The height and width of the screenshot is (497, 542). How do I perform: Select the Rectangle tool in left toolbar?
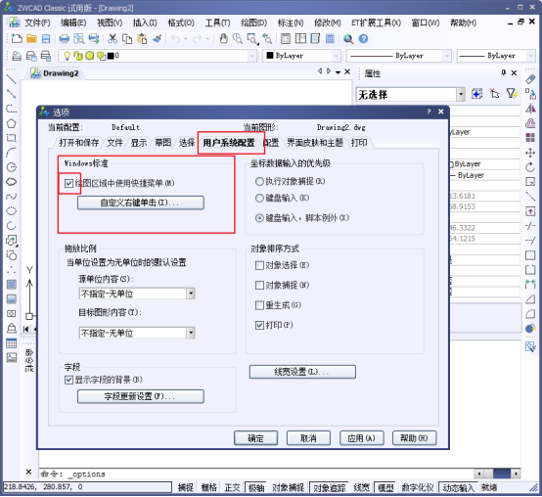tap(12, 138)
